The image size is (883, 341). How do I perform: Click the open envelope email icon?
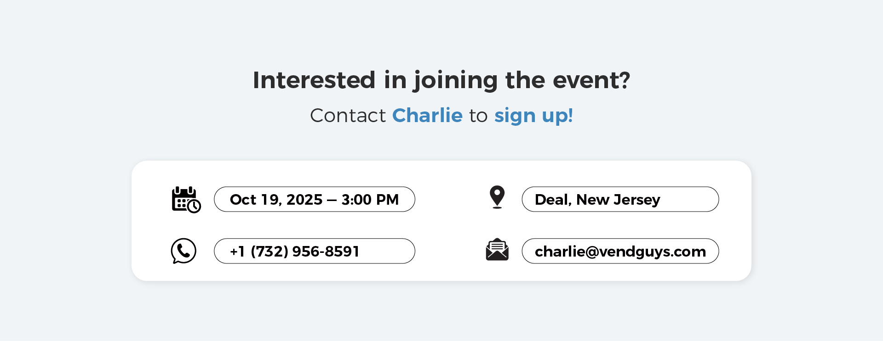(497, 250)
